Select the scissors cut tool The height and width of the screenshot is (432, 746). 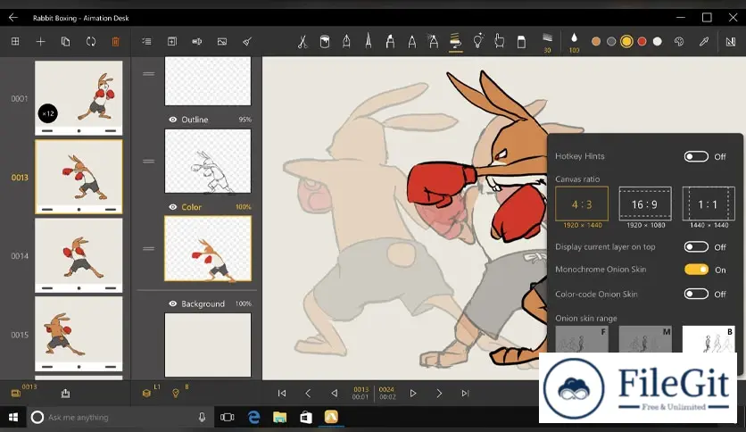(x=303, y=41)
